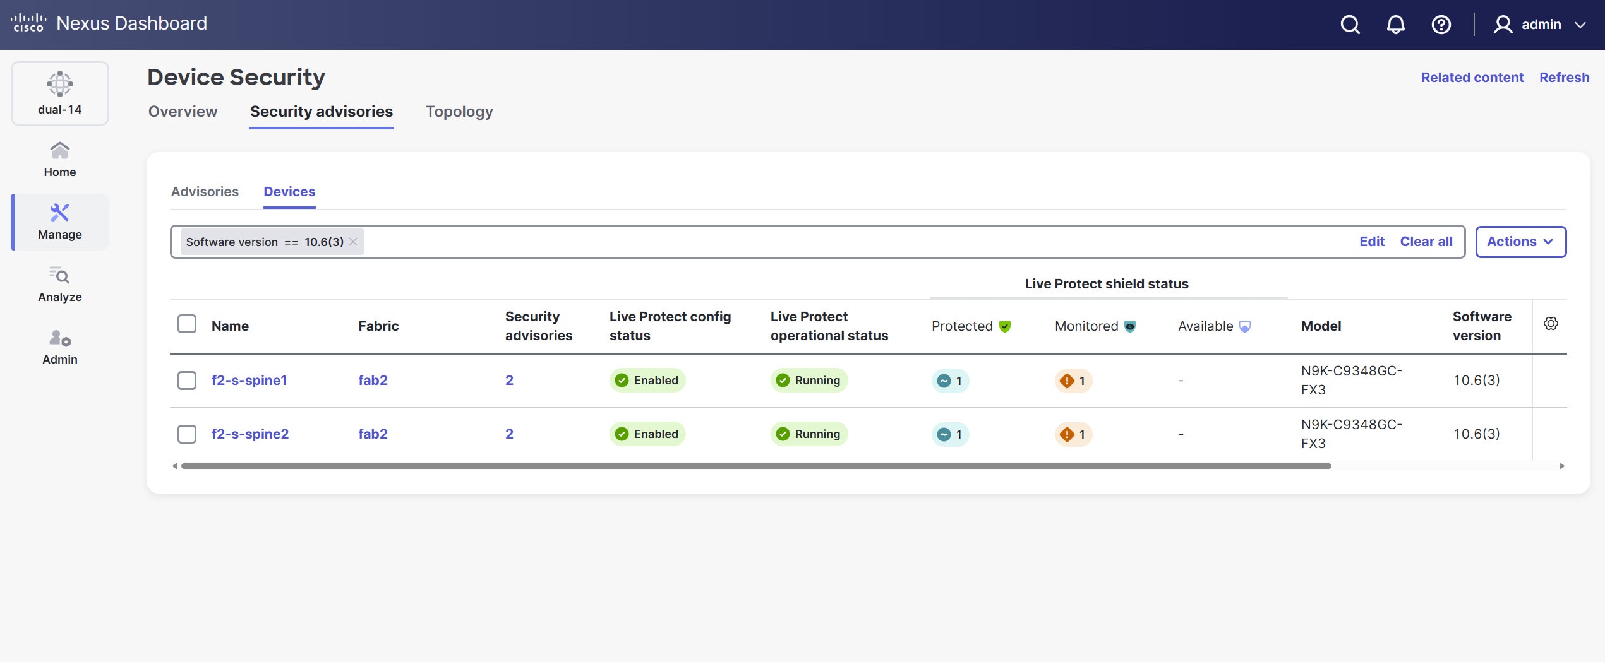
Task: Open the Analyze sidebar section
Action: point(60,284)
